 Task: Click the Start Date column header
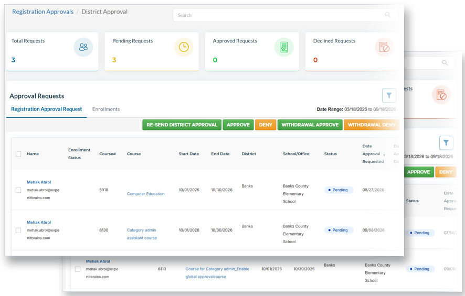189,154
